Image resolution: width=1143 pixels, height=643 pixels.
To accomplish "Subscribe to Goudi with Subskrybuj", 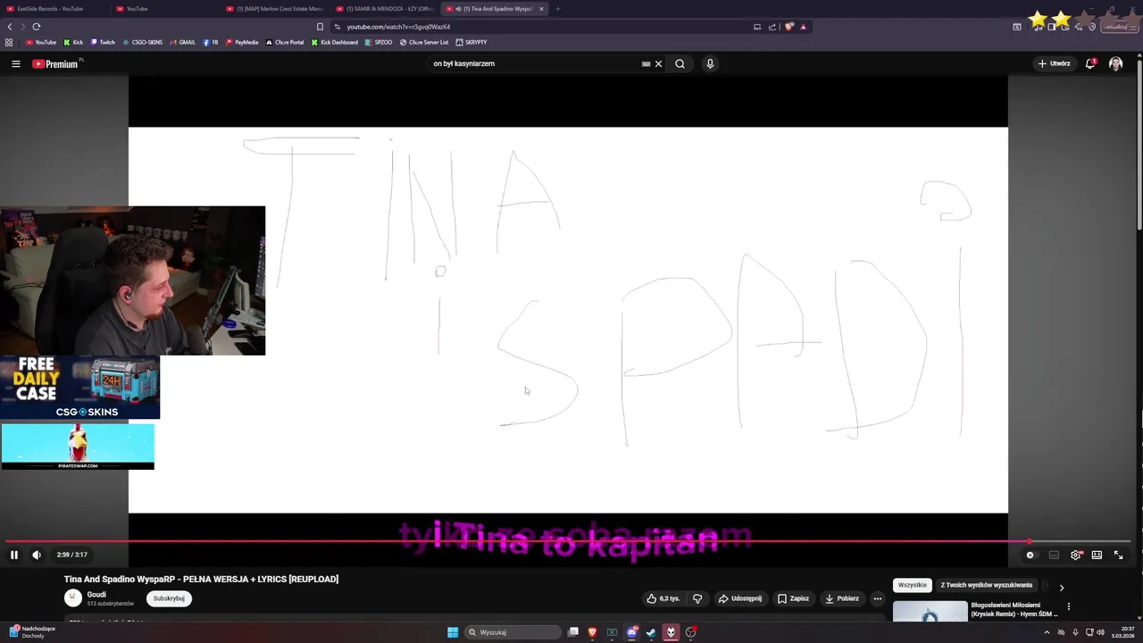I will tap(169, 598).
